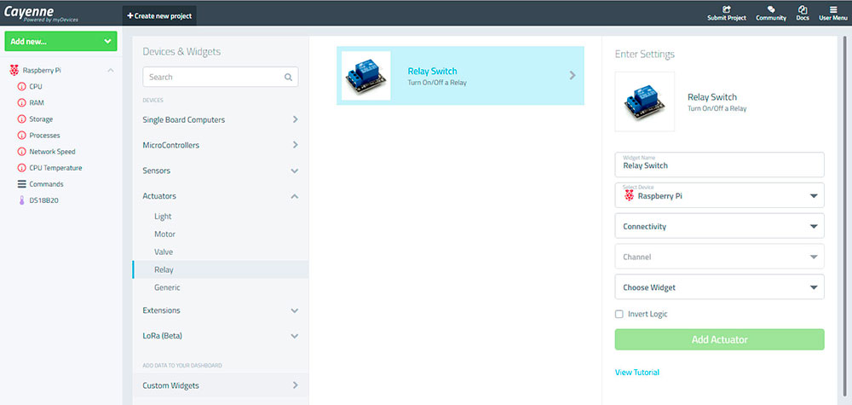Open the Choose Widget dropdown

click(719, 287)
